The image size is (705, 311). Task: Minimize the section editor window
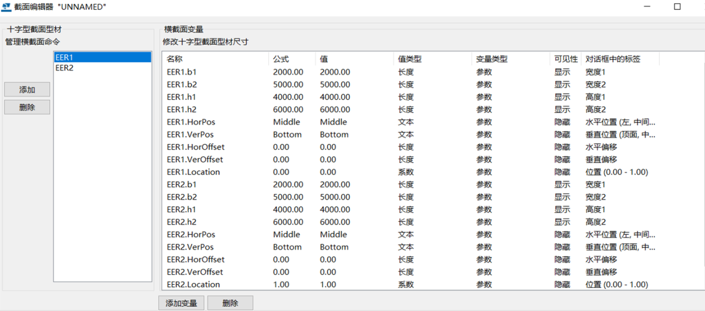coord(648,7)
